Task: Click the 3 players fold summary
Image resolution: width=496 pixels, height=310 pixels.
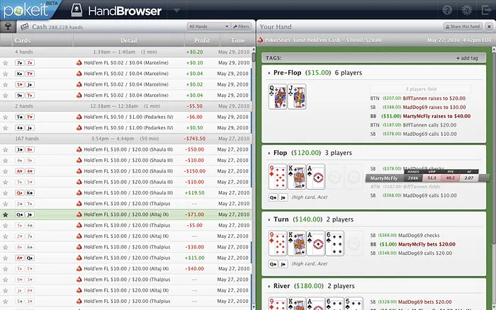Action: pos(420,89)
